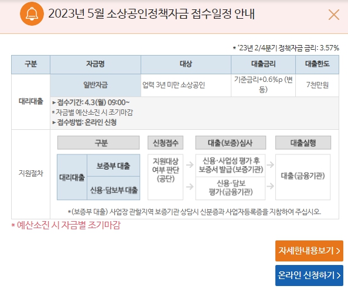Click the 보증부 대출 cell
348x303 pixels.
[x=114, y=166]
